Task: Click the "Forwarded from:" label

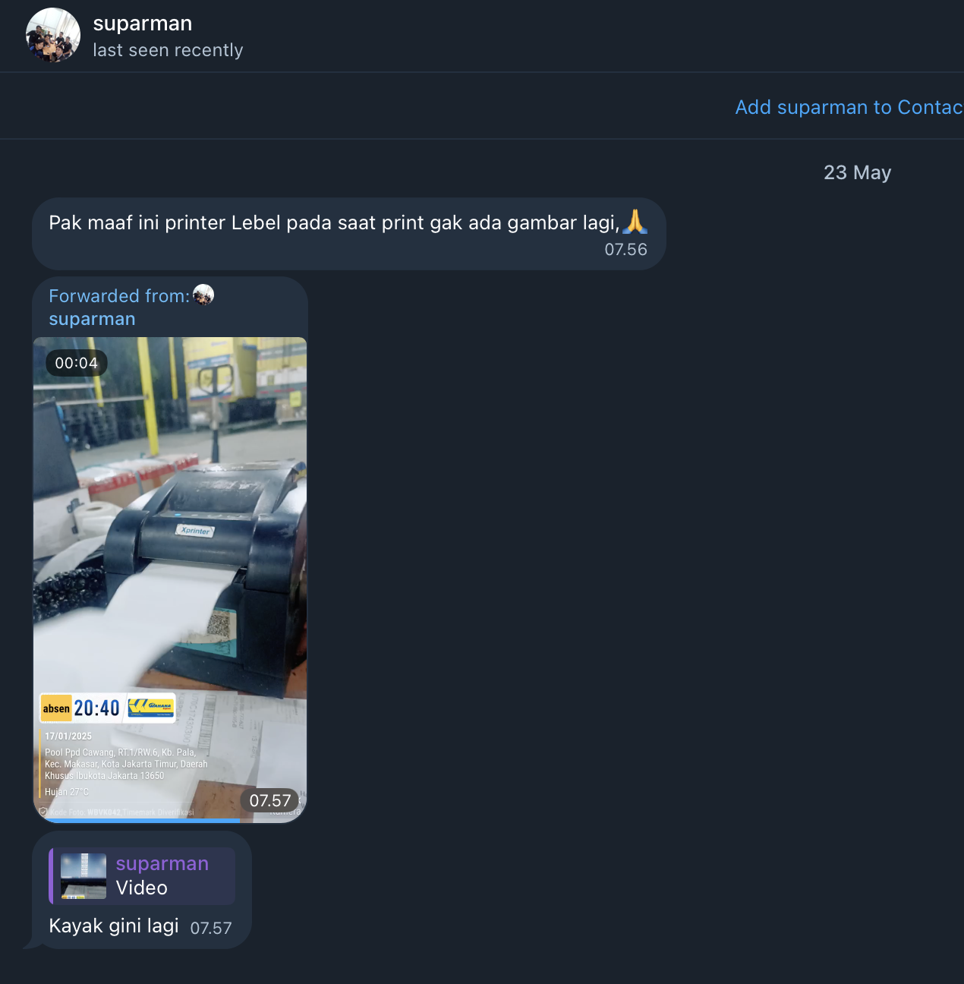Action: click(119, 296)
